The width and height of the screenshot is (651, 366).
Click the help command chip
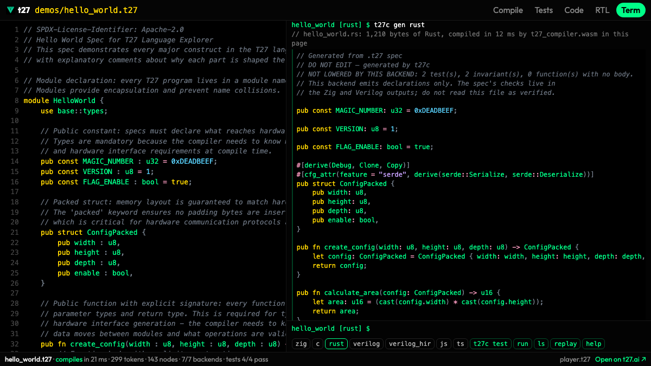593,344
